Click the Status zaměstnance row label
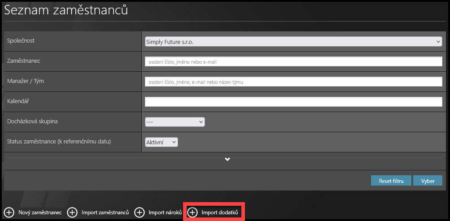This screenshot has height=221, width=450. pos(59,141)
